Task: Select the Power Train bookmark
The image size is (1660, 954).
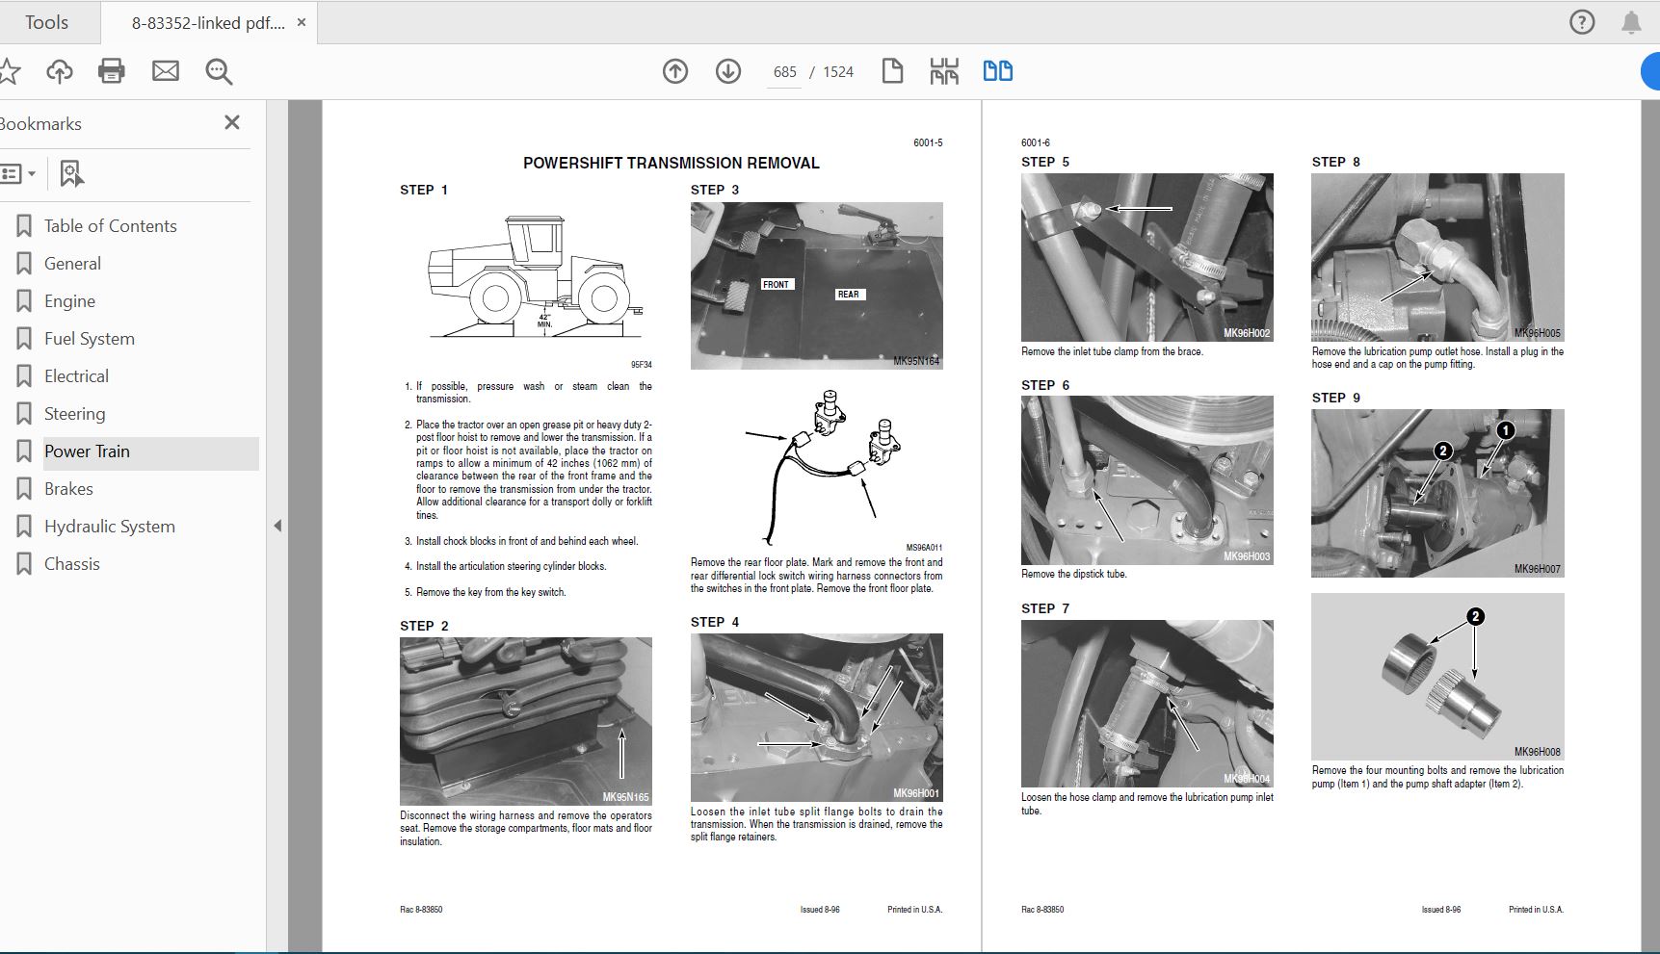Action: pyautogui.click(x=87, y=451)
